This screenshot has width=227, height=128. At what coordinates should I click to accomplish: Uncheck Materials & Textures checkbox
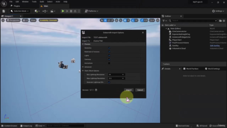109,52
